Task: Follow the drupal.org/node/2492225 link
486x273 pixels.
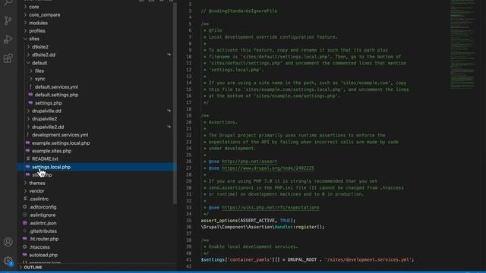Action: tap(268, 168)
